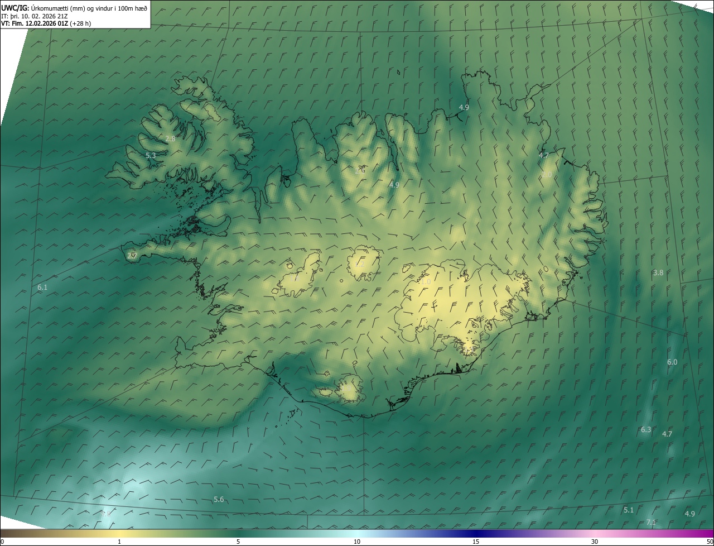Pick the "3.8" value label
Screen dimensions: 714x546
(x=658, y=272)
